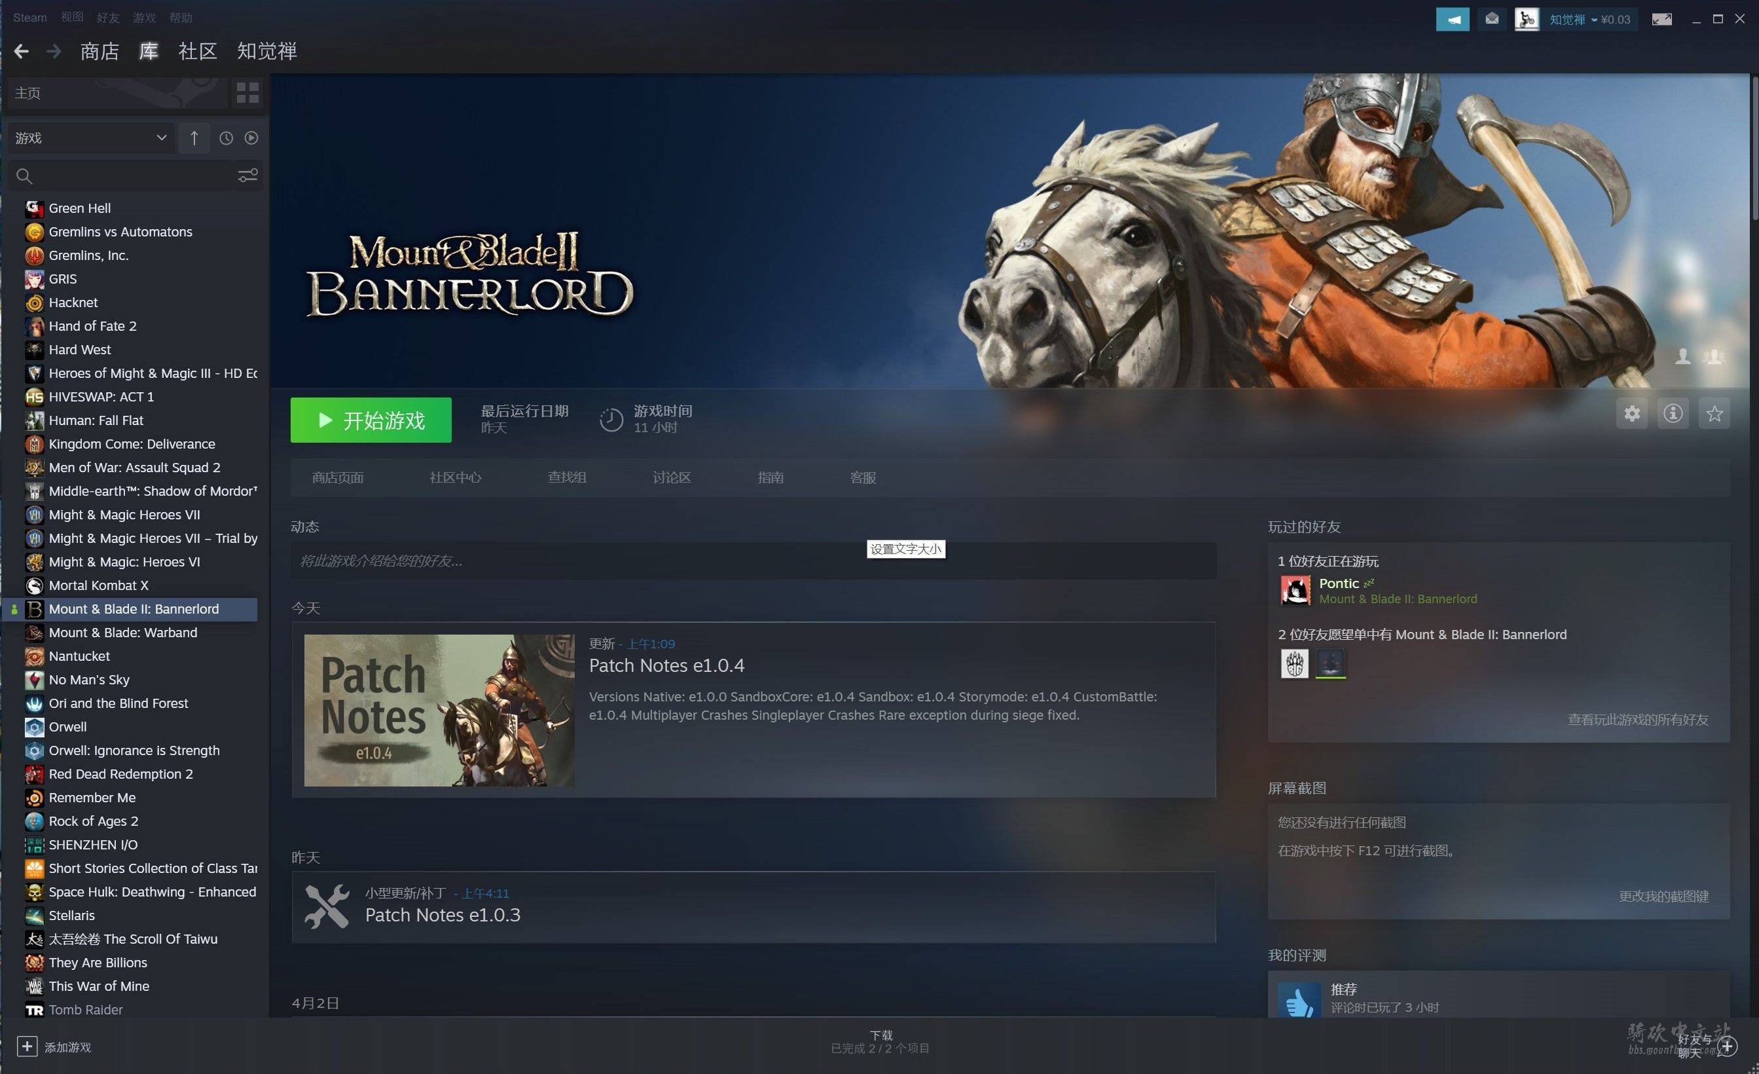Screen dimensions: 1759x1074
Task: Go back with the left arrow
Action: [x=22, y=52]
